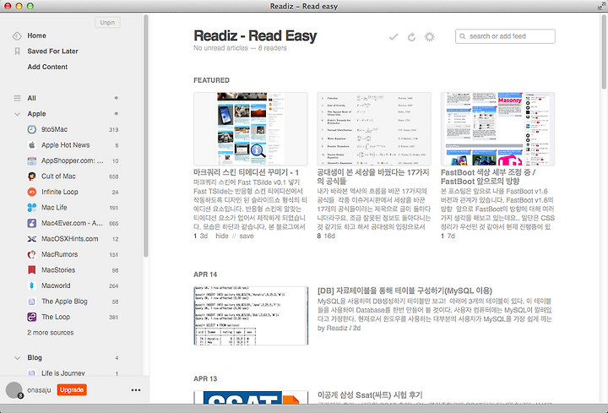This screenshot has height=413, width=608.
Task: Open the MacOSXHints.com feed icon
Action: pos(32,239)
